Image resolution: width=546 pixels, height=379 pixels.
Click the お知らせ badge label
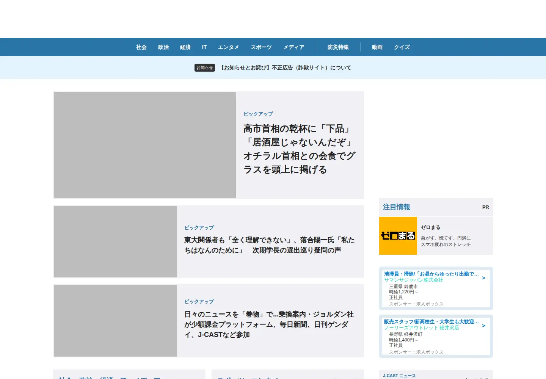click(x=205, y=67)
